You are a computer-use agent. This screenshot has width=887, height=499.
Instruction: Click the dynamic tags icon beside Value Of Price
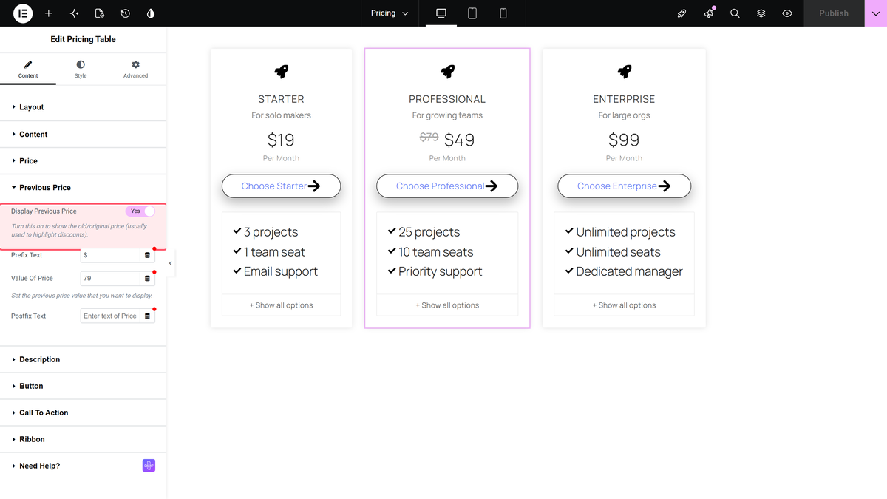[147, 279]
